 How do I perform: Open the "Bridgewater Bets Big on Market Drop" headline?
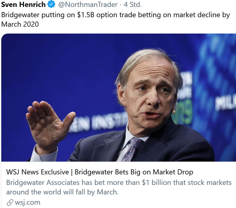pos(134,172)
